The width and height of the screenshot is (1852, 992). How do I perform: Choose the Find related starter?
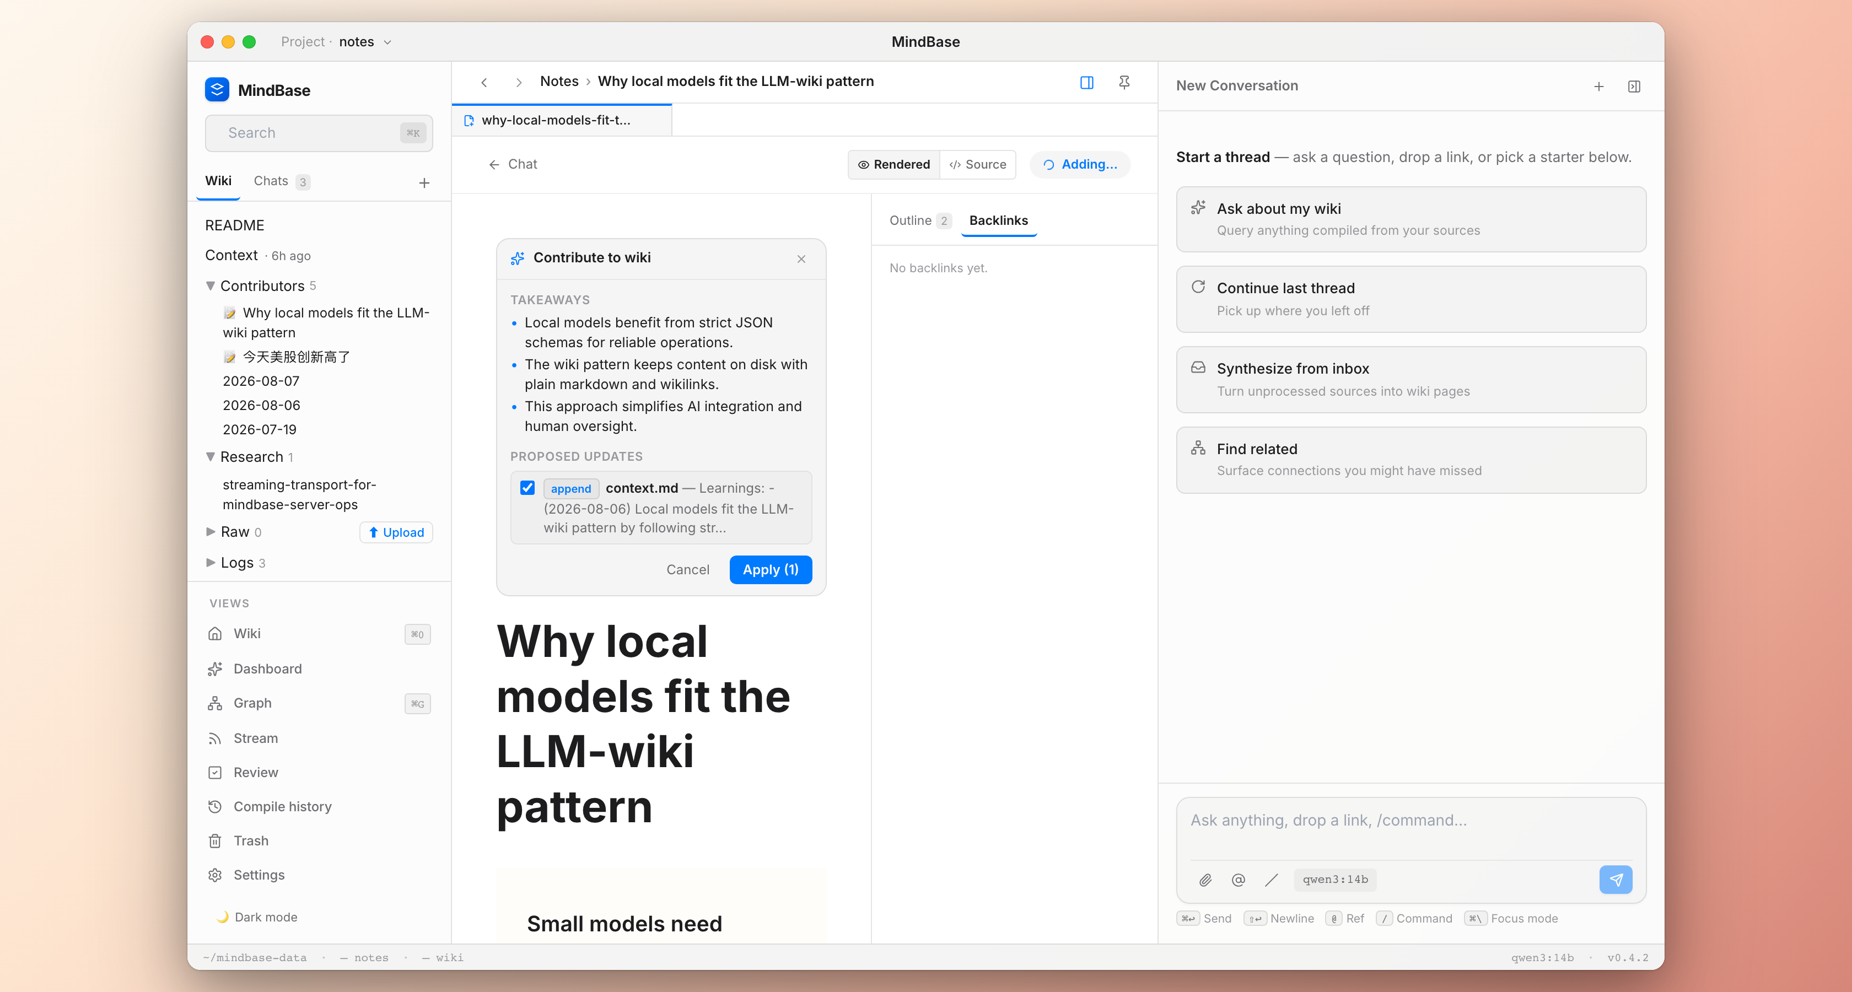(1410, 460)
